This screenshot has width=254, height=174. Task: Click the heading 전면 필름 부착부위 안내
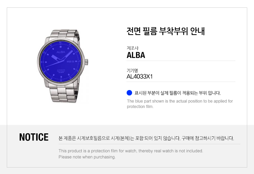[x=165, y=31]
